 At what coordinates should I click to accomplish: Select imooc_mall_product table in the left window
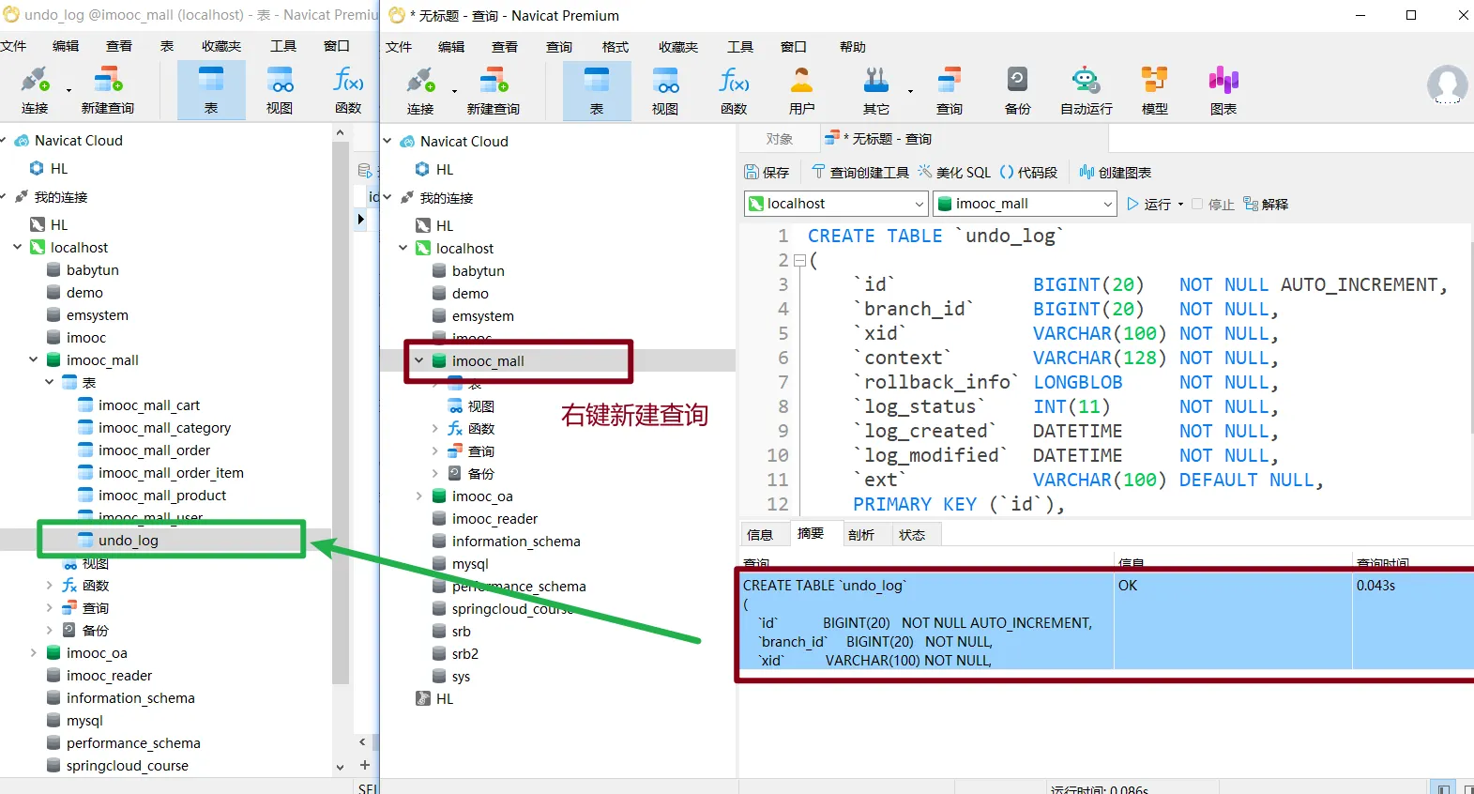[162, 496]
